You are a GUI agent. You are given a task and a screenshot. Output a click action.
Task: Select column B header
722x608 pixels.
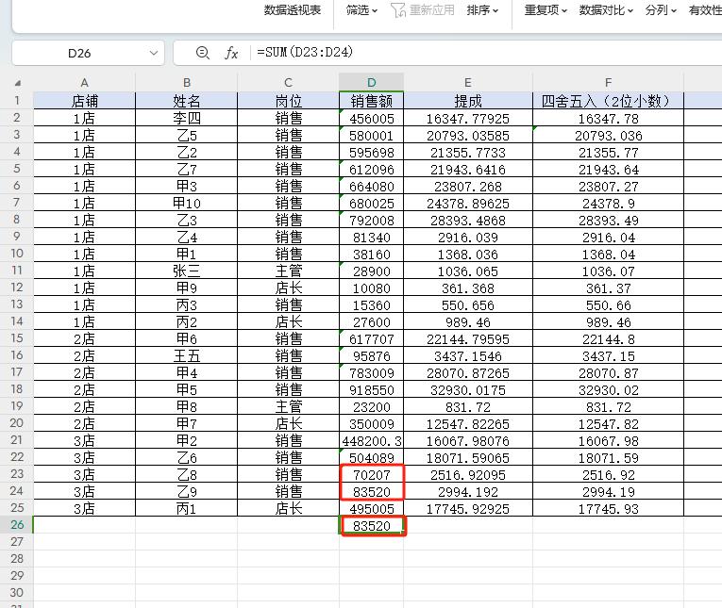(187, 83)
